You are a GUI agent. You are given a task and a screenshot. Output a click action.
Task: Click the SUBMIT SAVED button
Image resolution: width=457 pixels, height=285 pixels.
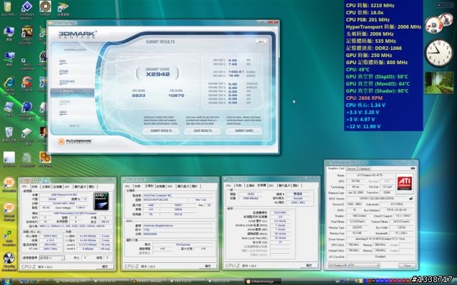[x=244, y=131]
